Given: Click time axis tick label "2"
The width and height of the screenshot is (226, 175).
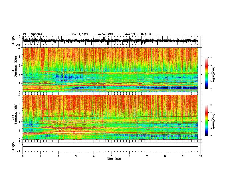Looking at the screenshot, I should click(58, 156).
